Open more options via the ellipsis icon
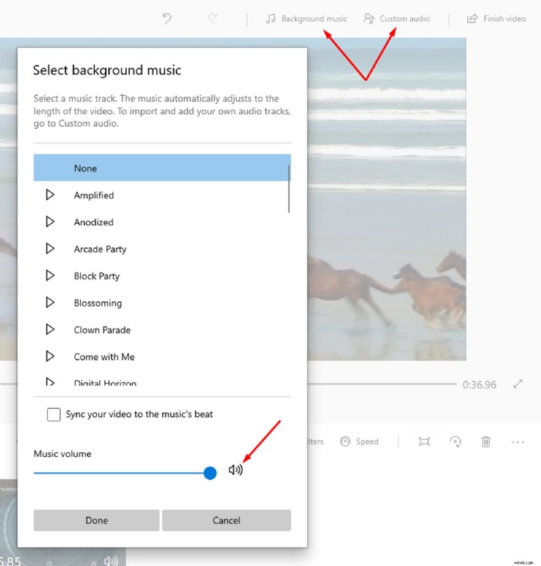 518,441
